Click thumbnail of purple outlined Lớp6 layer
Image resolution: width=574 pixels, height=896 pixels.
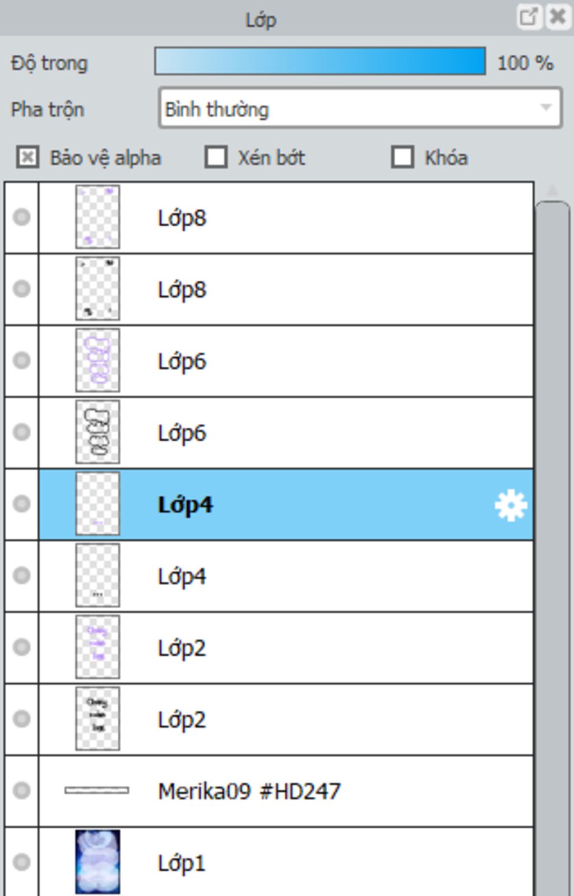coord(98,360)
